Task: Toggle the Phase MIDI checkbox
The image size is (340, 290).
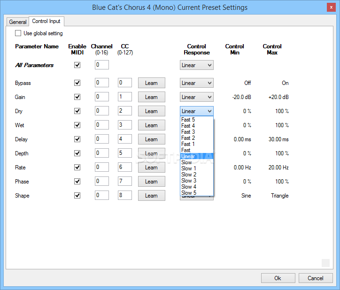Action: (x=77, y=182)
